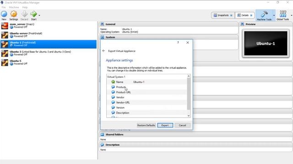The height and width of the screenshot is (164, 293).
Task: Click the Shared folders section icon
Action: [102, 134]
